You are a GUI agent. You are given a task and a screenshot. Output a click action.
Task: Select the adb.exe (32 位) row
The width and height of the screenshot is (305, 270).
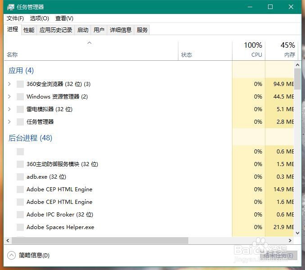coord(149,177)
